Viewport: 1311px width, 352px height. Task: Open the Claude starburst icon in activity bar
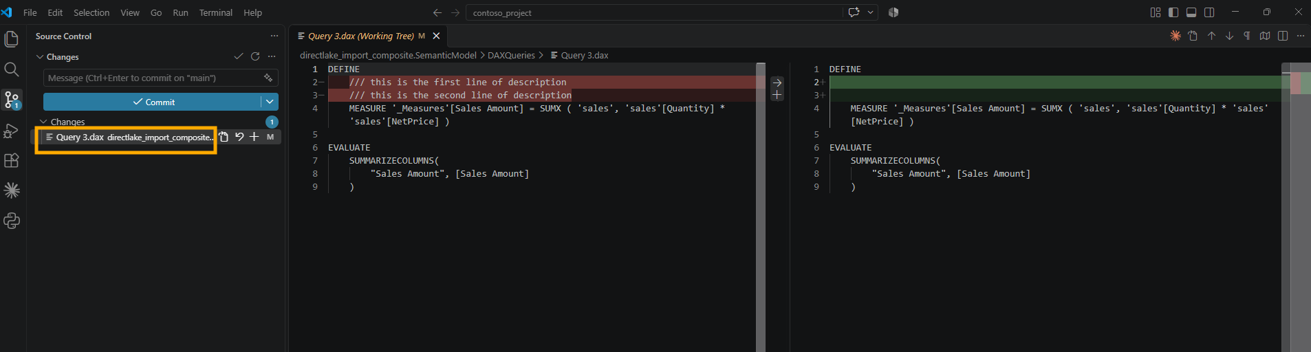tap(12, 190)
